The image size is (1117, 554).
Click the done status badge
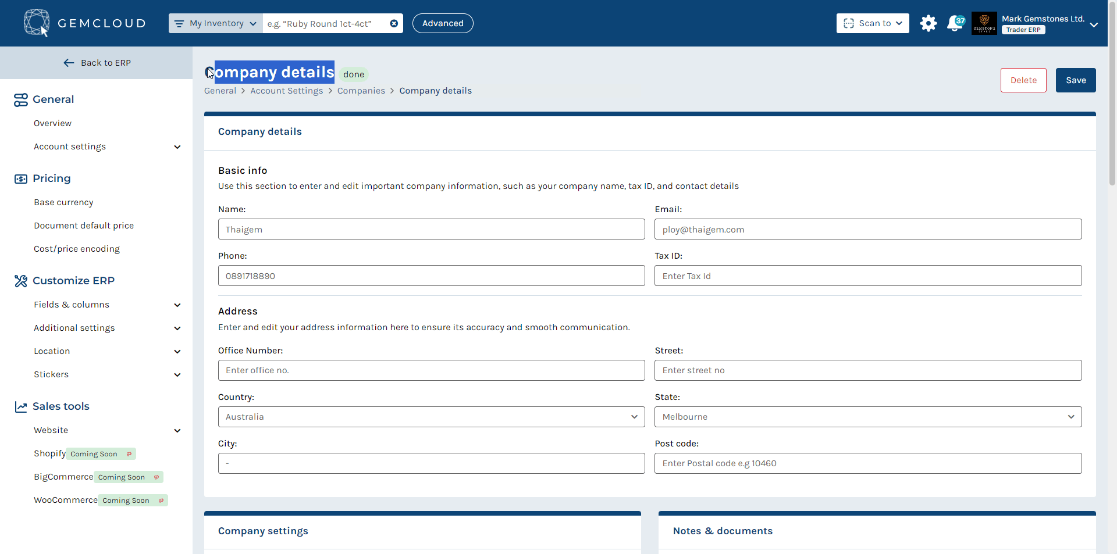354,74
